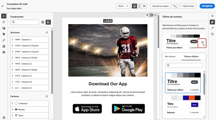Click the Pas d'objet défini subject text
The width and height of the screenshot is (216, 120).
click(x=14, y=9)
